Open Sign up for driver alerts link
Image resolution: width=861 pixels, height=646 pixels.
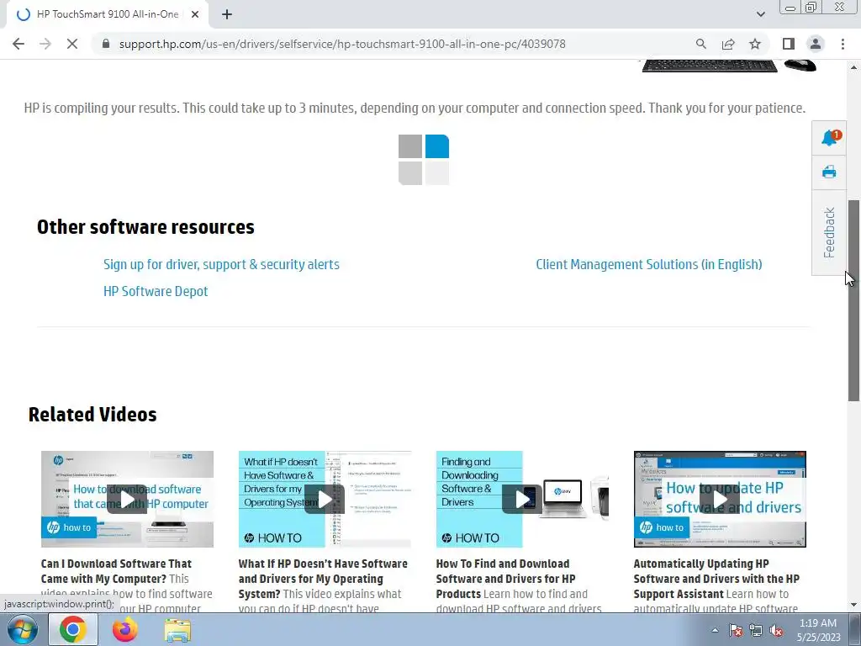click(221, 264)
